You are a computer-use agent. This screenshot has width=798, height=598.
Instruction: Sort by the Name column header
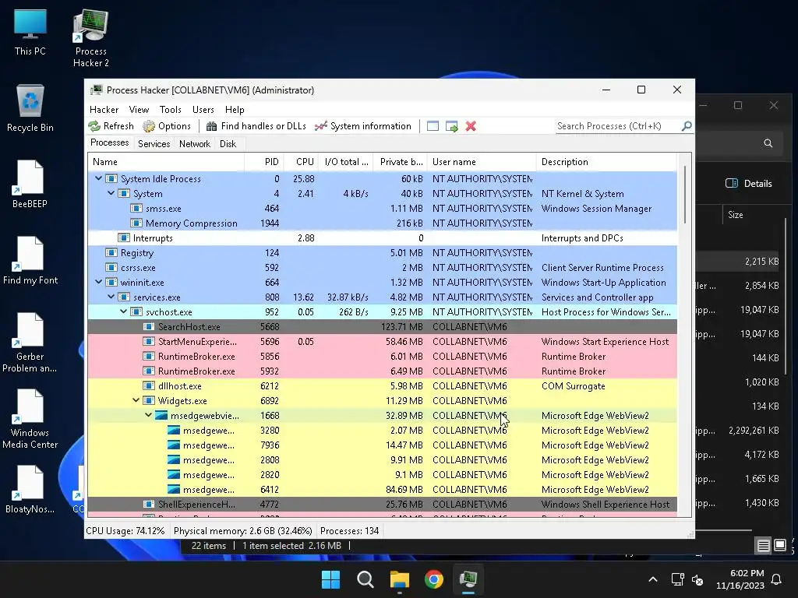pyautogui.click(x=166, y=162)
